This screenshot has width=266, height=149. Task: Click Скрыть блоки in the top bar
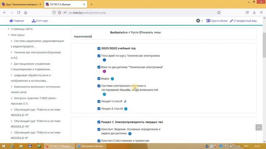pyautogui.click(x=217, y=21)
